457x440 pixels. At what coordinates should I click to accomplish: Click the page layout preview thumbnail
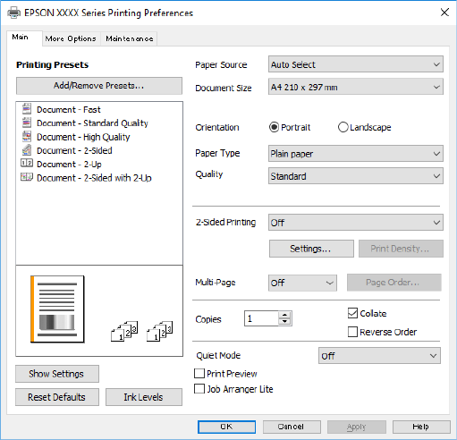point(57,309)
